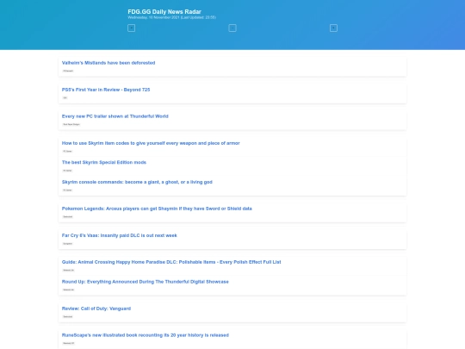Open Far Cry 6's Vaas: Insanity DLC article

pos(119,235)
